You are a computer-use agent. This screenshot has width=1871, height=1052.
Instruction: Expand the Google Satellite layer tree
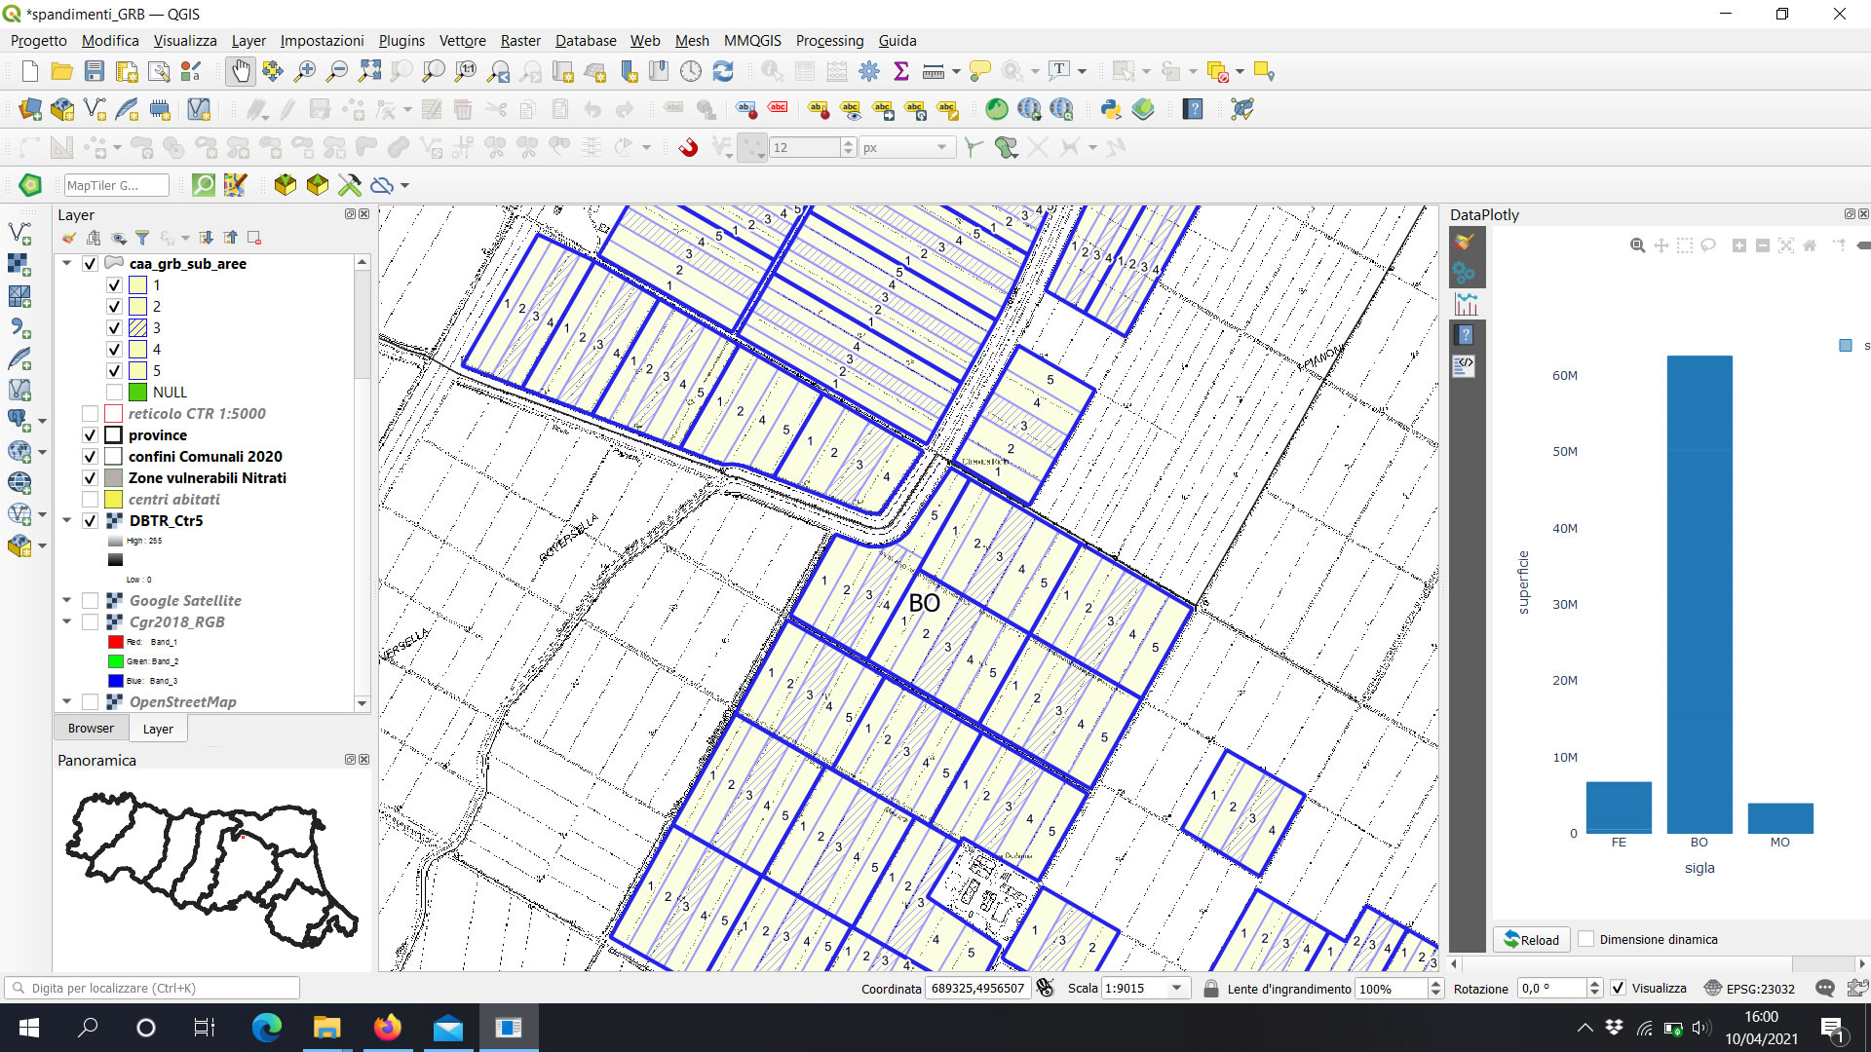point(67,601)
